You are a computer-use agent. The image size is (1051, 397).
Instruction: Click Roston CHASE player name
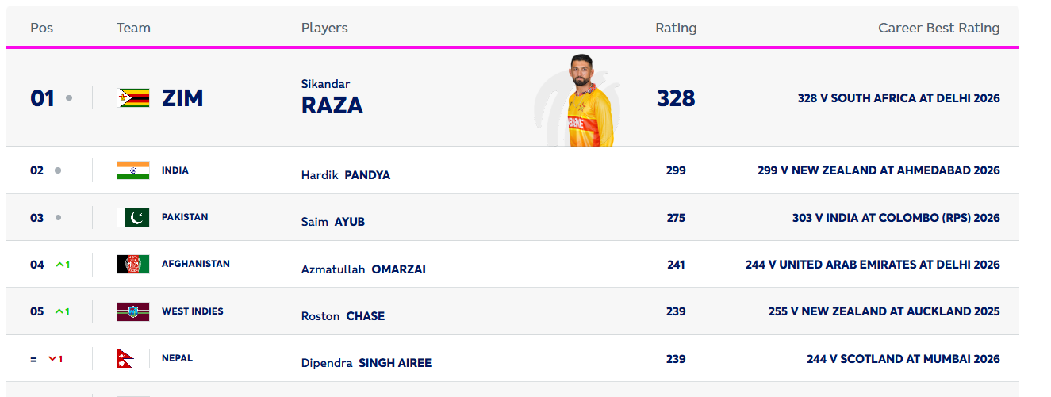pos(343,316)
